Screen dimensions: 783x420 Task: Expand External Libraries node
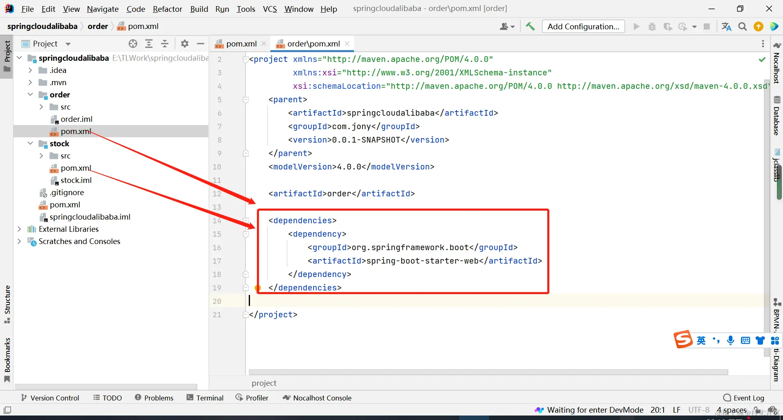(x=19, y=229)
